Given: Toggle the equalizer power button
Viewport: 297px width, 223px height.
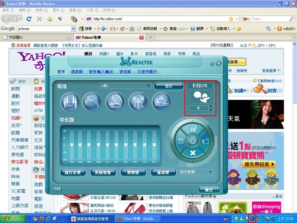Looking at the screenshot, I should pos(193,141).
